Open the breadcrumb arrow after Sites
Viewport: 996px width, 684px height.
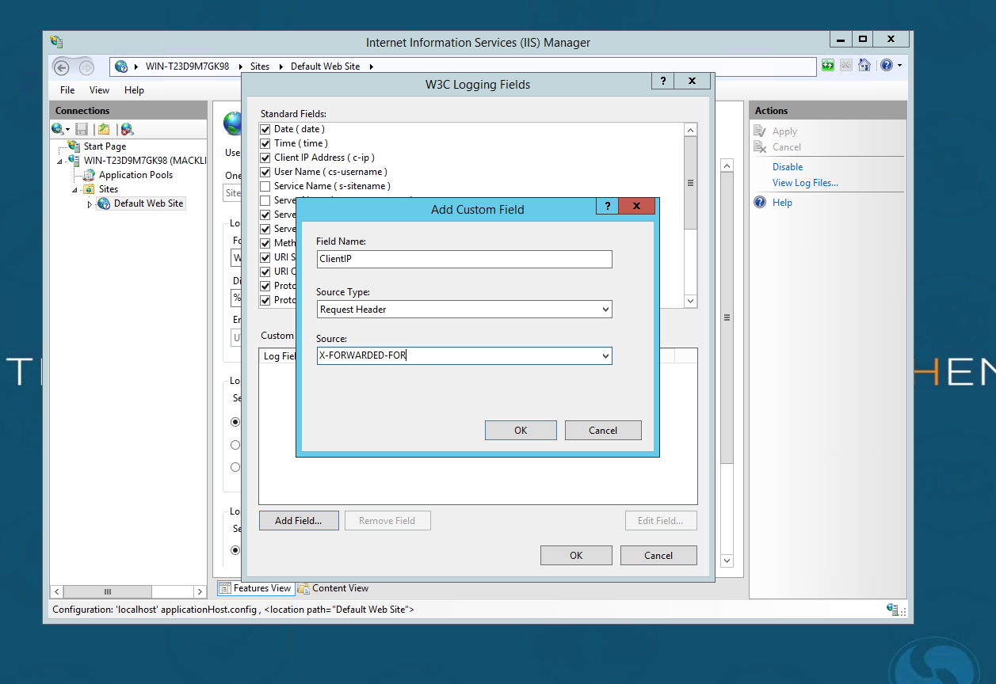[280, 66]
